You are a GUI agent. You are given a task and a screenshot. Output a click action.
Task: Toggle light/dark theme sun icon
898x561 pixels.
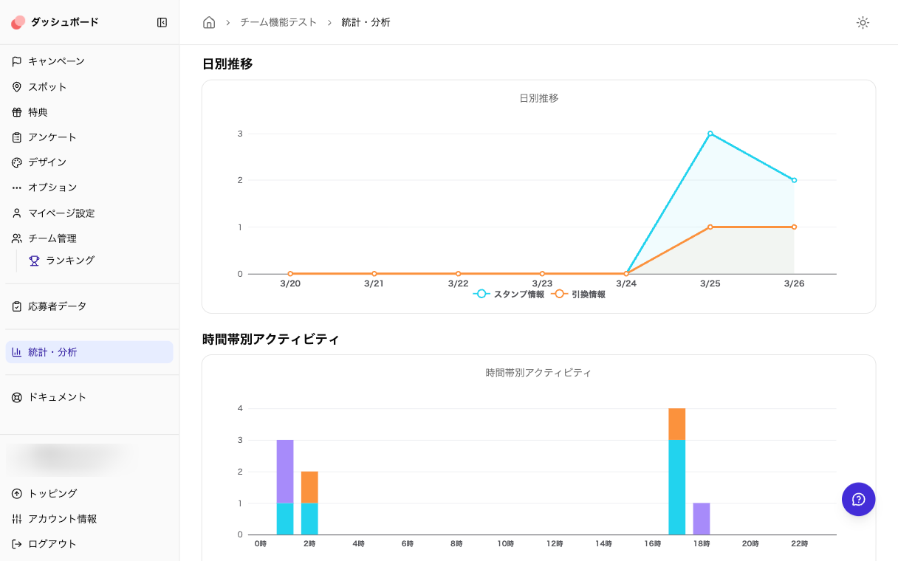point(863,22)
